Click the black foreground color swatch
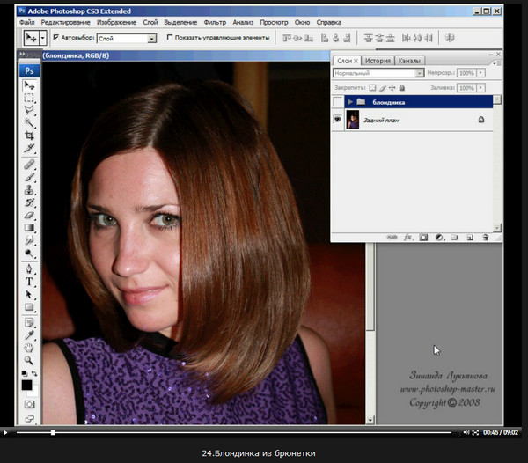This screenshot has width=528, height=463. click(26, 385)
